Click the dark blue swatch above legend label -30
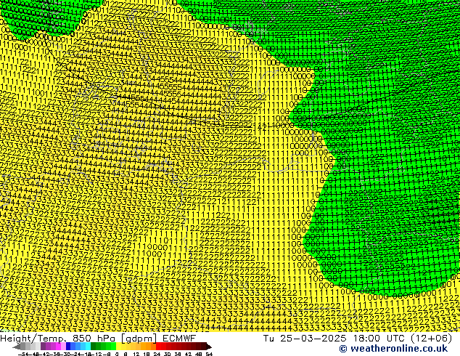 pyautogui.click(x=68, y=346)
